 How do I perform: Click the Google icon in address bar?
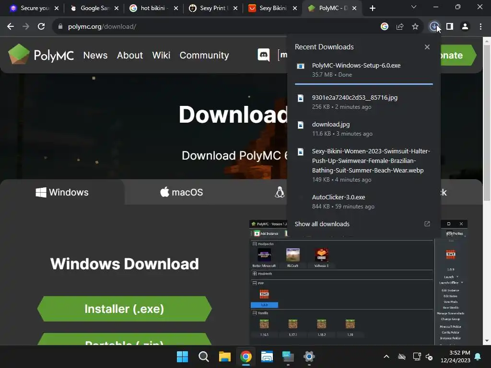(384, 27)
